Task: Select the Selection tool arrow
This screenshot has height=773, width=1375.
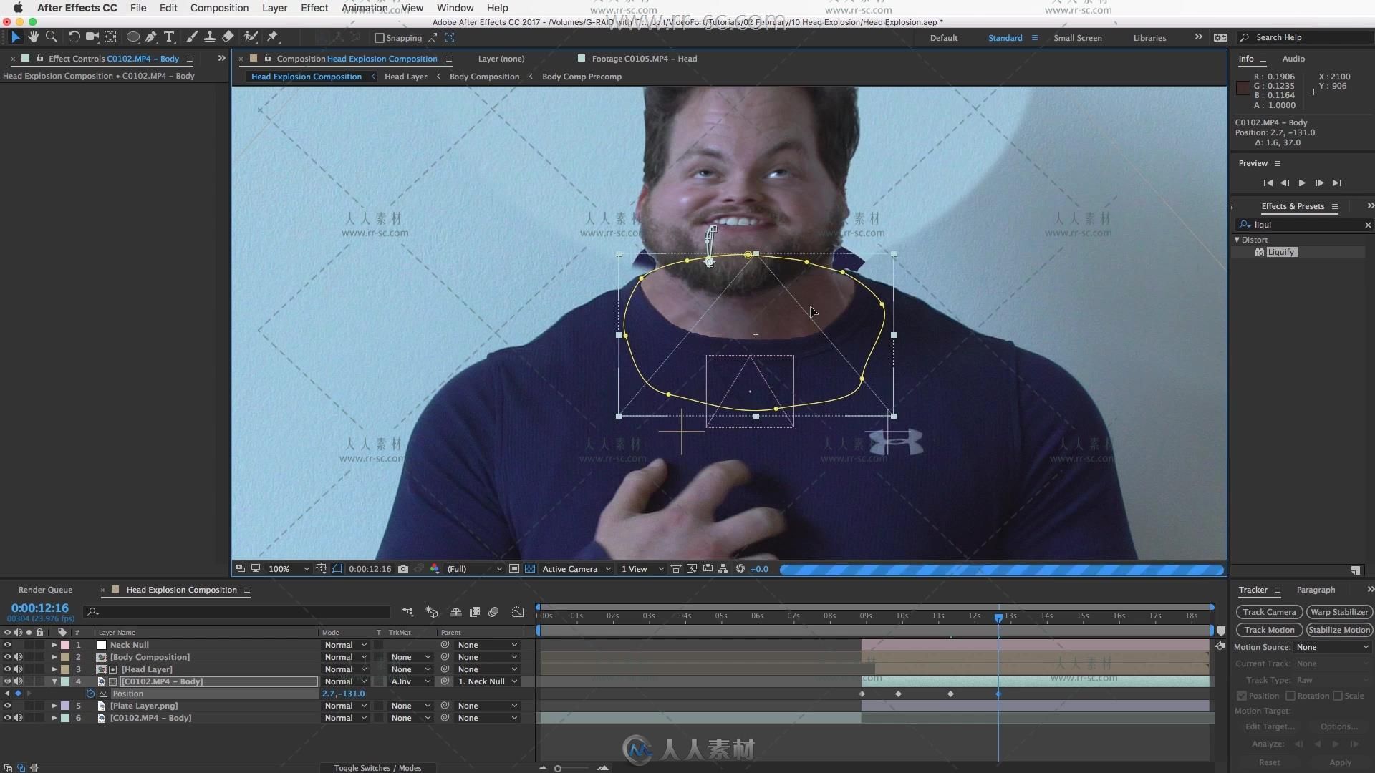Action: pos(15,37)
